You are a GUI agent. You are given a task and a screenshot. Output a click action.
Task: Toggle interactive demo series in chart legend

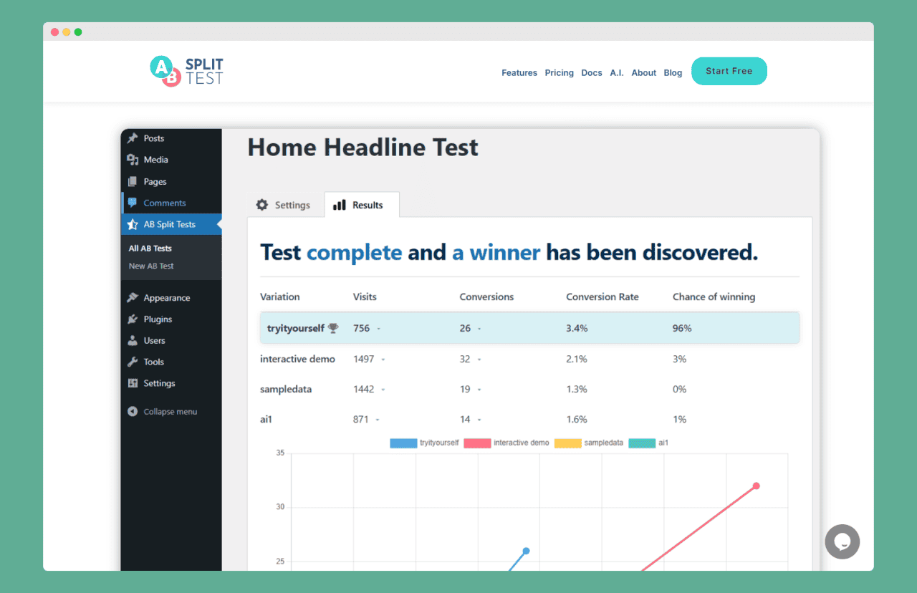[x=506, y=443]
